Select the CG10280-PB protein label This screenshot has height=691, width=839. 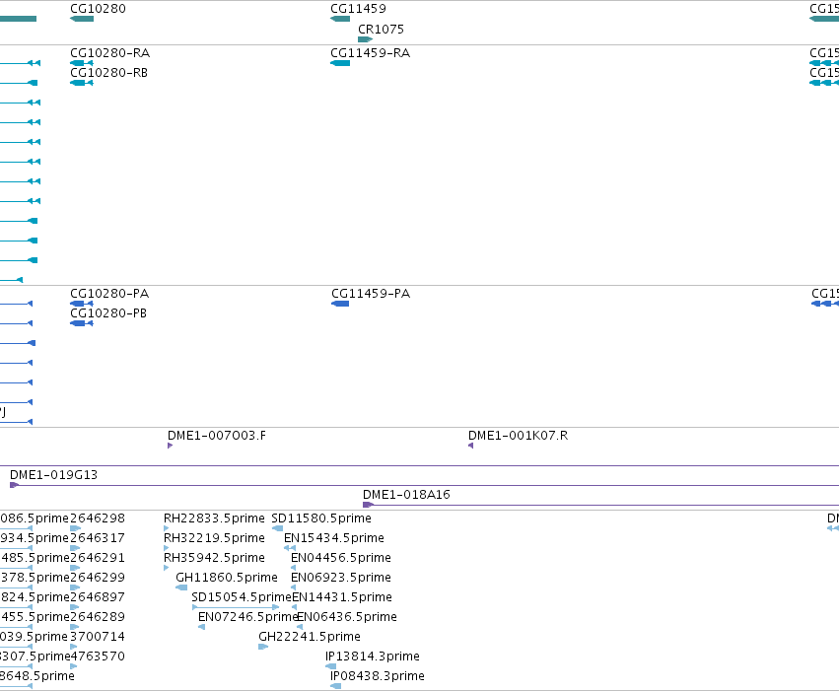pos(108,313)
